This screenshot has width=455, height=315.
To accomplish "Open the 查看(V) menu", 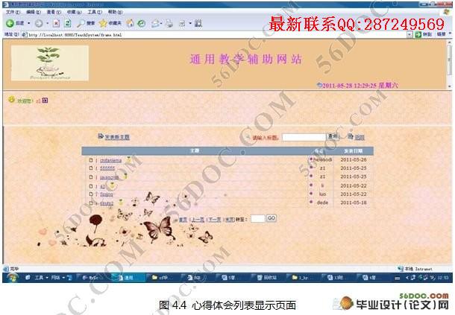I will (x=54, y=12).
